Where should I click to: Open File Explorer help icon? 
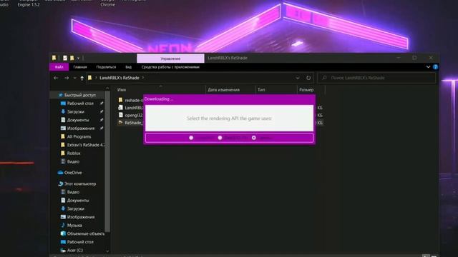435,66
